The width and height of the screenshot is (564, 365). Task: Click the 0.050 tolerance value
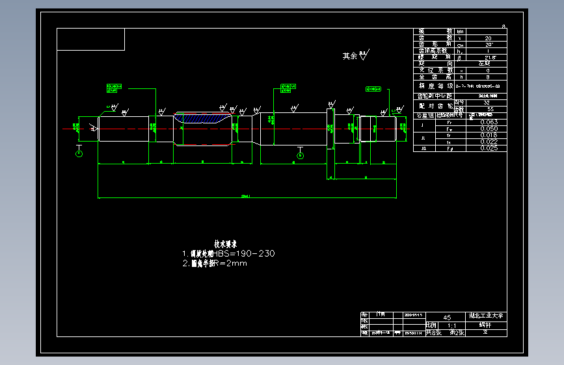[x=489, y=129]
